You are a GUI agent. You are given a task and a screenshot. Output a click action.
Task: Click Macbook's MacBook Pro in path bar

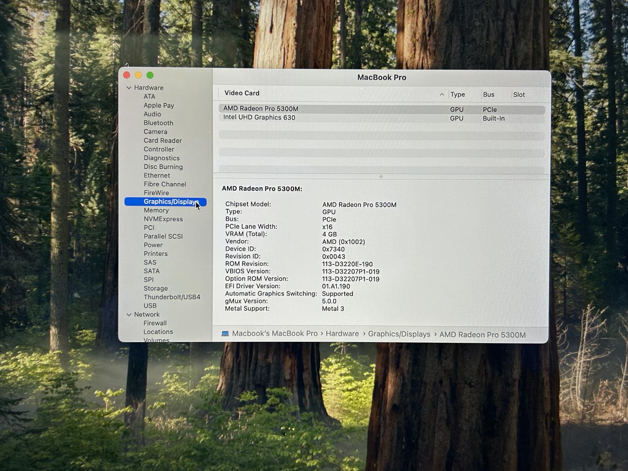pos(275,333)
